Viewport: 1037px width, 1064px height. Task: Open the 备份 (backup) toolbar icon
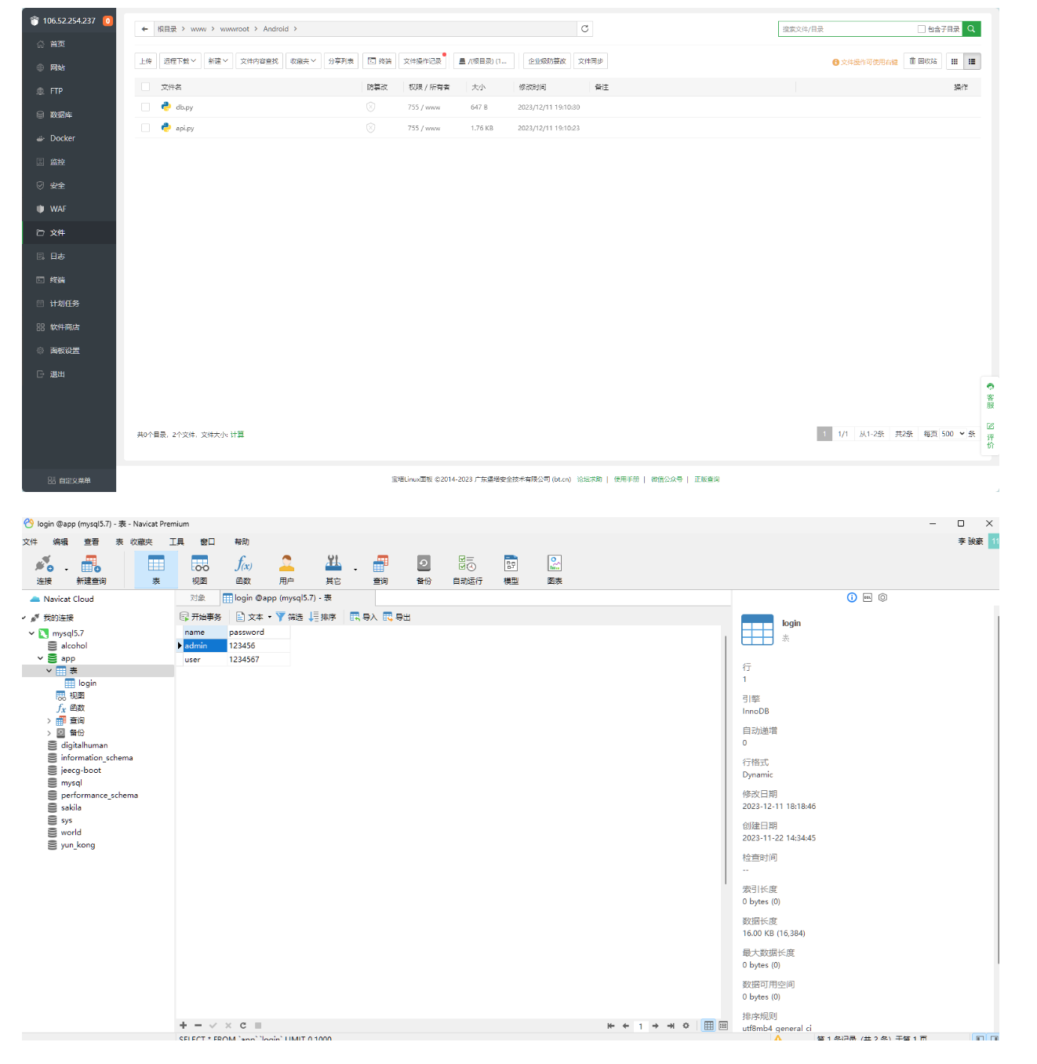424,569
